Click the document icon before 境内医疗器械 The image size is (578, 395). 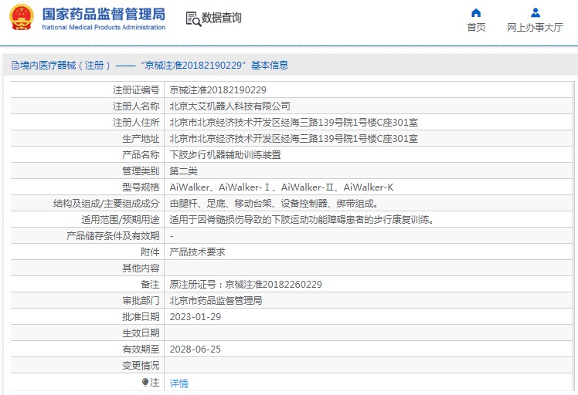click(x=15, y=66)
